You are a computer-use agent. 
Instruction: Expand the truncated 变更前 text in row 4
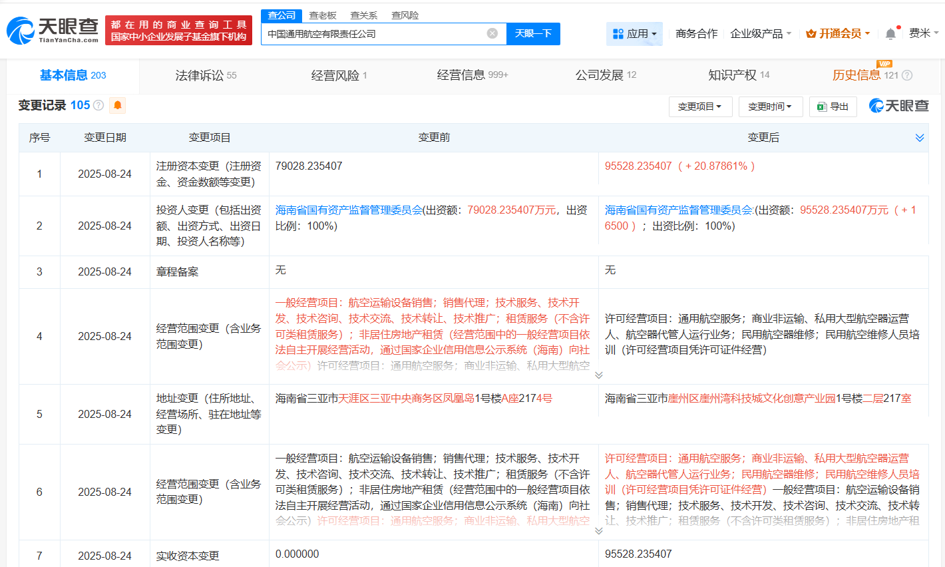[598, 375]
